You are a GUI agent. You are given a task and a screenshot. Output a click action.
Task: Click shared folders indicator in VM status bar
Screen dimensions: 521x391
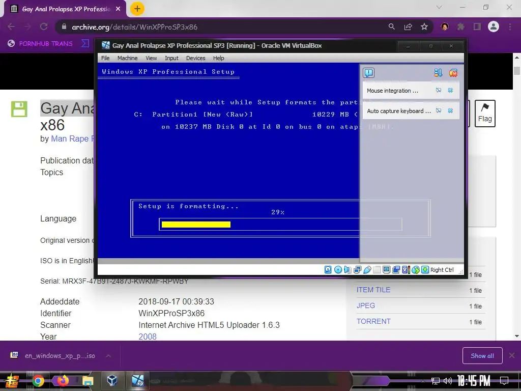click(x=377, y=270)
